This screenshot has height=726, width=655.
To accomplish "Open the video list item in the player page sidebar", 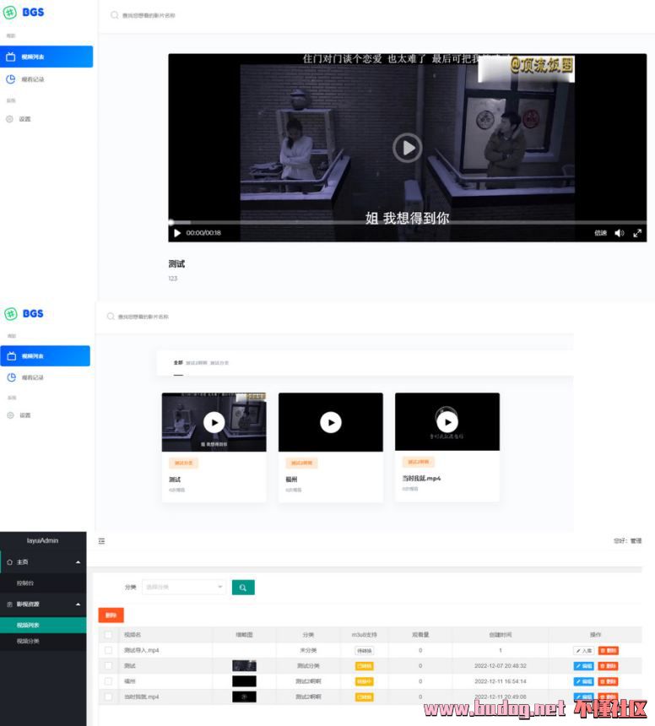I will pos(46,57).
